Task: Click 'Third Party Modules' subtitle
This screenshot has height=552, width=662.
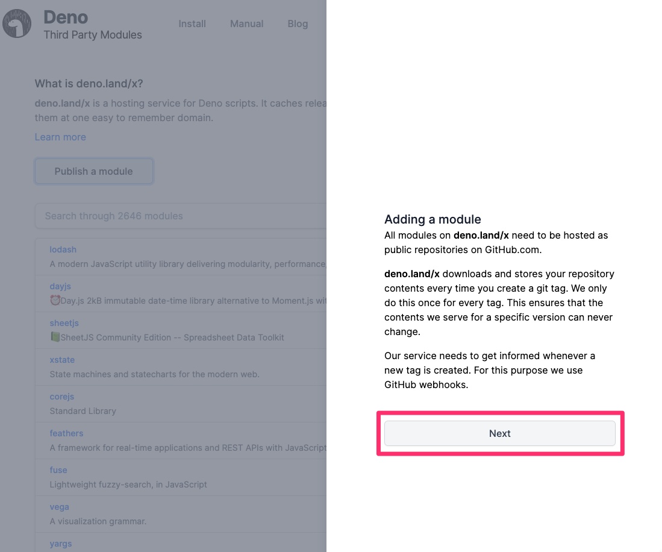Action: tap(93, 34)
